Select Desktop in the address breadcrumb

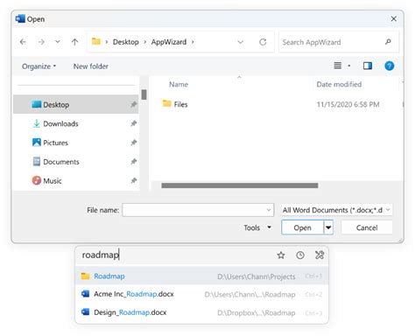126,42
